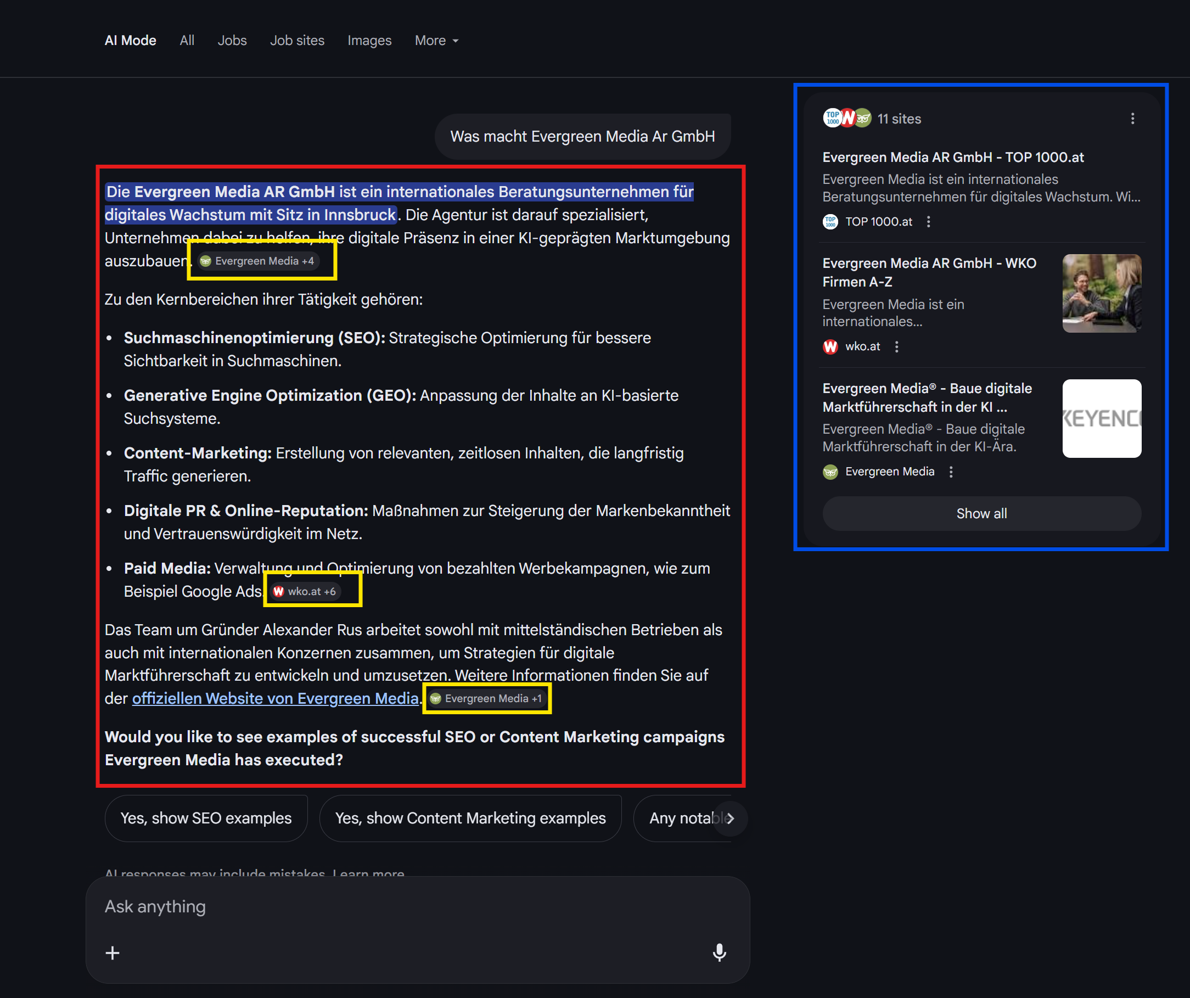This screenshot has width=1190, height=998.
Task: Open options menu next to wko.at source
Action: 896,346
